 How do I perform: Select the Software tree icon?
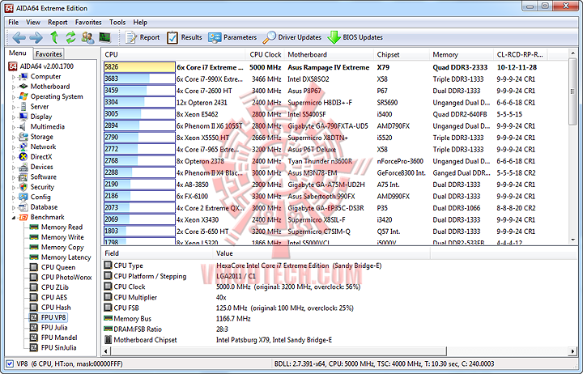click(23, 176)
